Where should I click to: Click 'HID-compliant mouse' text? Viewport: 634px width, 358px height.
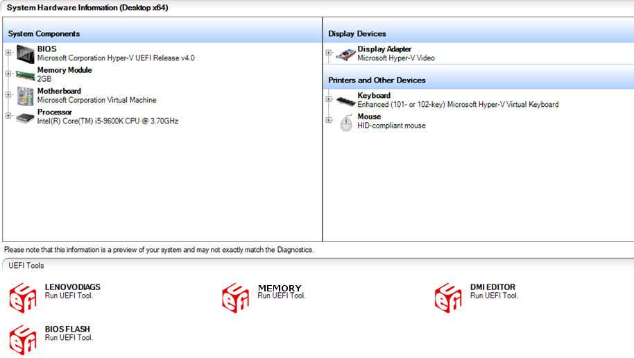click(391, 126)
